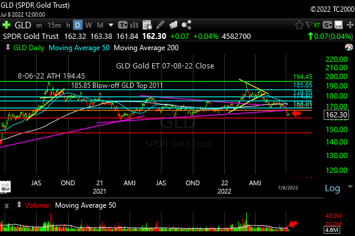The height and width of the screenshot is (236, 355).
Task: Click the GLD ticker symbol box
Action: click(22, 25)
